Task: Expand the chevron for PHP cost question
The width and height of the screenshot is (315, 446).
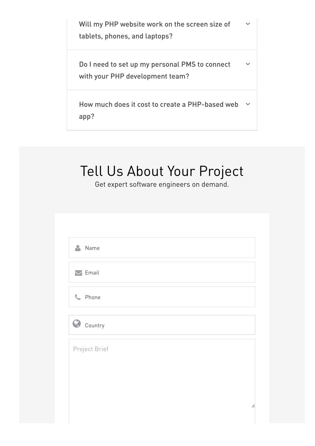Action: [248, 104]
